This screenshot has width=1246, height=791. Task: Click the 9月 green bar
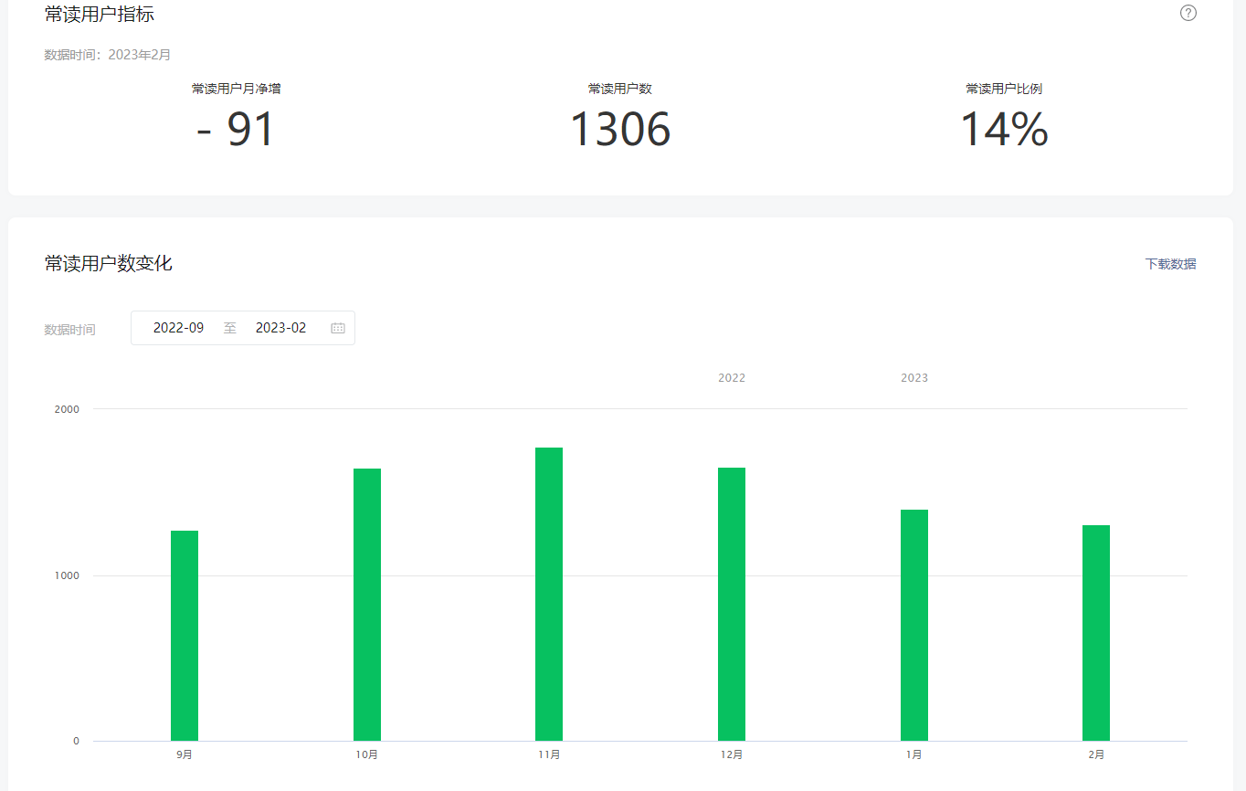click(185, 636)
